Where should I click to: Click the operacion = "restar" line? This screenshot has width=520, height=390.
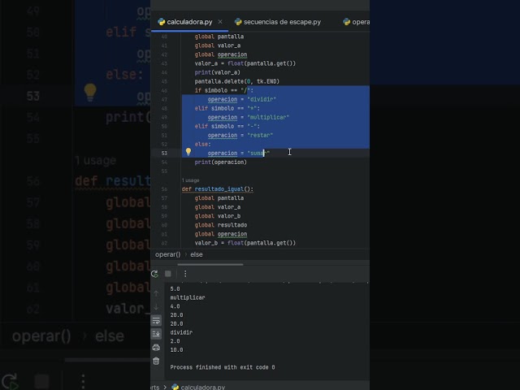[240, 135]
